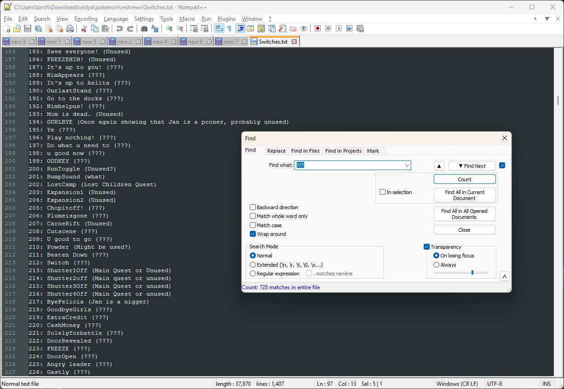This screenshot has width=564, height=389.
Task: Toggle the checkbox beside Find Next
Action: click(x=502, y=166)
